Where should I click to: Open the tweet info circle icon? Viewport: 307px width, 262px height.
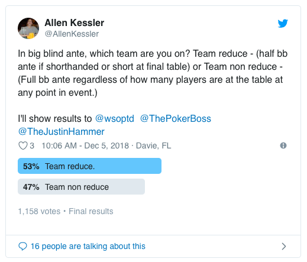tap(283, 145)
